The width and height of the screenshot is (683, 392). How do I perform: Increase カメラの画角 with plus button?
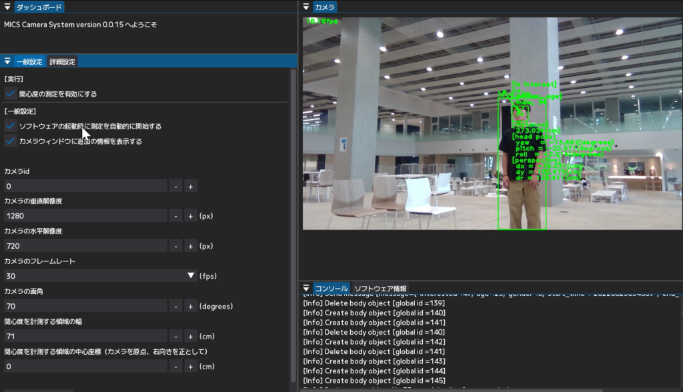click(x=190, y=306)
